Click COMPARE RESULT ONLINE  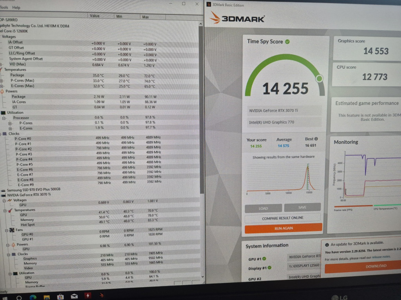[x=283, y=218]
